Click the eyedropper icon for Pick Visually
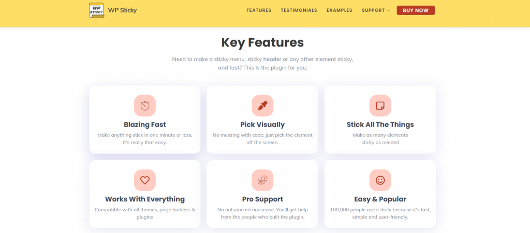This screenshot has height=233, width=530. coord(262,105)
